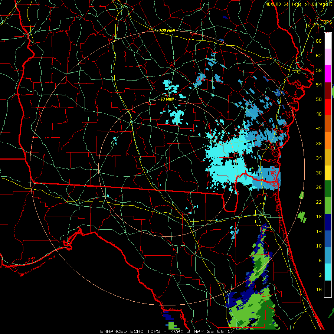The height and width of the screenshot is (334, 334).
Task: Select the dark green swatch near legend value 26
Action: click(328, 189)
